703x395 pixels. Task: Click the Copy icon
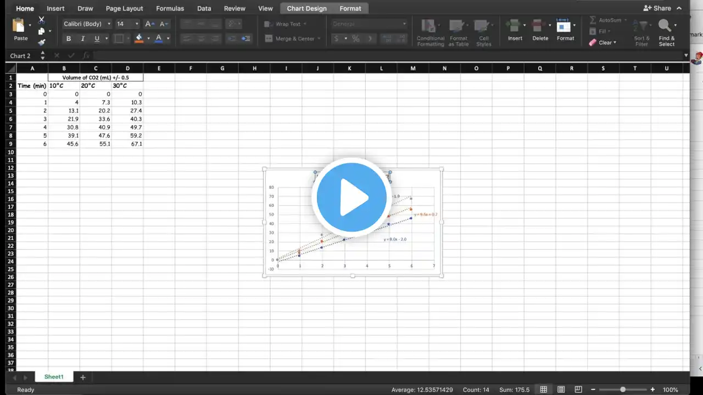(41, 31)
